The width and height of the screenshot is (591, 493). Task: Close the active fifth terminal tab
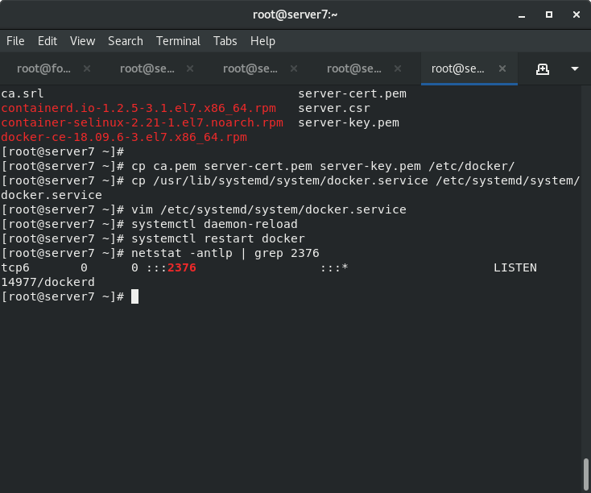point(502,68)
